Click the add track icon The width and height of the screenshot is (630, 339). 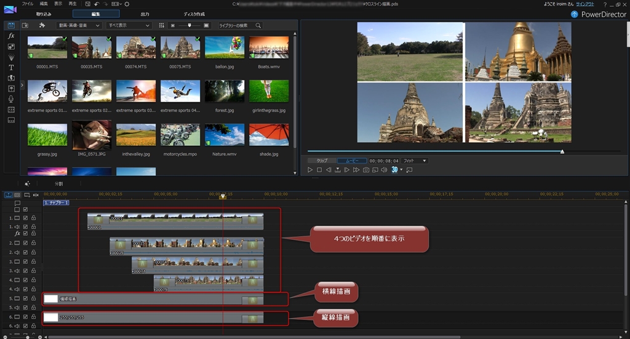(27, 195)
